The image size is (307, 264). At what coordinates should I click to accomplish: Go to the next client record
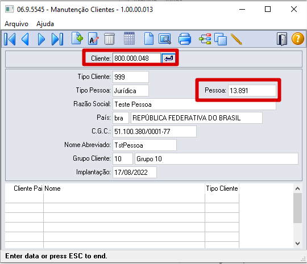[42, 39]
